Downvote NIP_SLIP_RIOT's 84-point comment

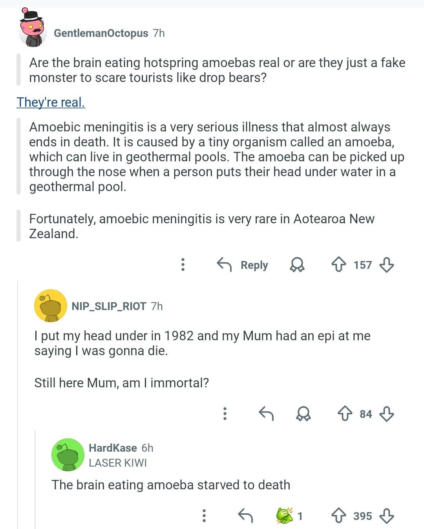click(387, 414)
